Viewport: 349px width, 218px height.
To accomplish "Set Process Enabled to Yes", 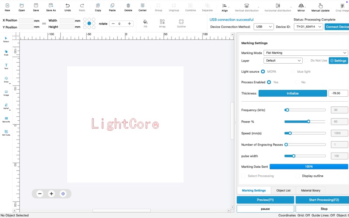I will 269,82.
